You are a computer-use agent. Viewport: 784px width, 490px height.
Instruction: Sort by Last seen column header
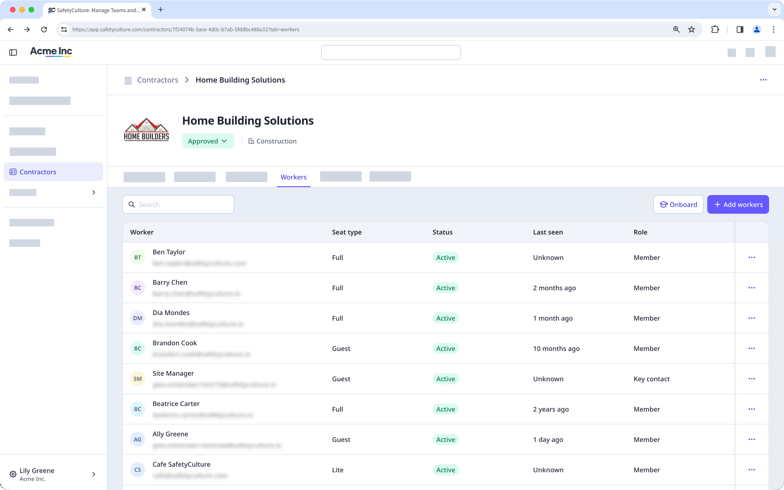pos(548,232)
